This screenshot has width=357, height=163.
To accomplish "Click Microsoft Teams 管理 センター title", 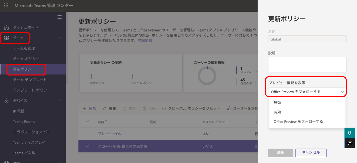I will coord(44,5).
